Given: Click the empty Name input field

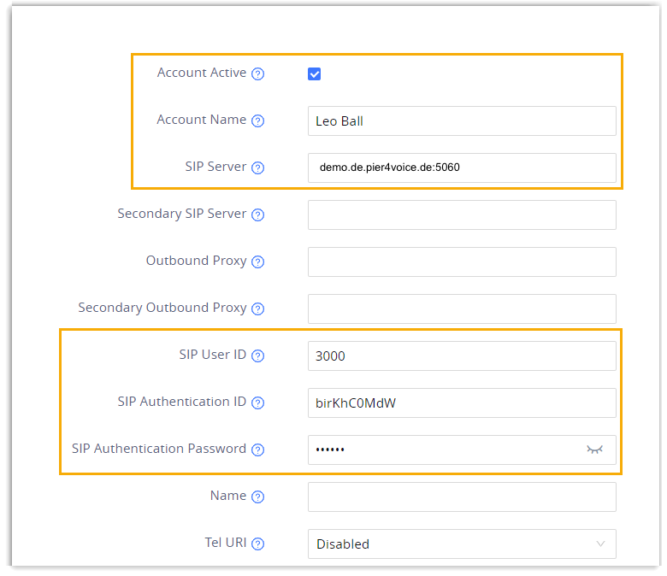Looking at the screenshot, I should [462, 497].
